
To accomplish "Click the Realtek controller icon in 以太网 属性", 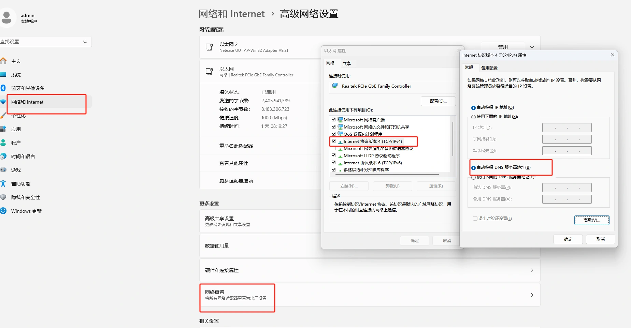I will (335, 86).
